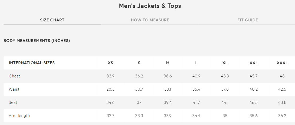
Task: Click the XXL size column header
Action: (254, 63)
